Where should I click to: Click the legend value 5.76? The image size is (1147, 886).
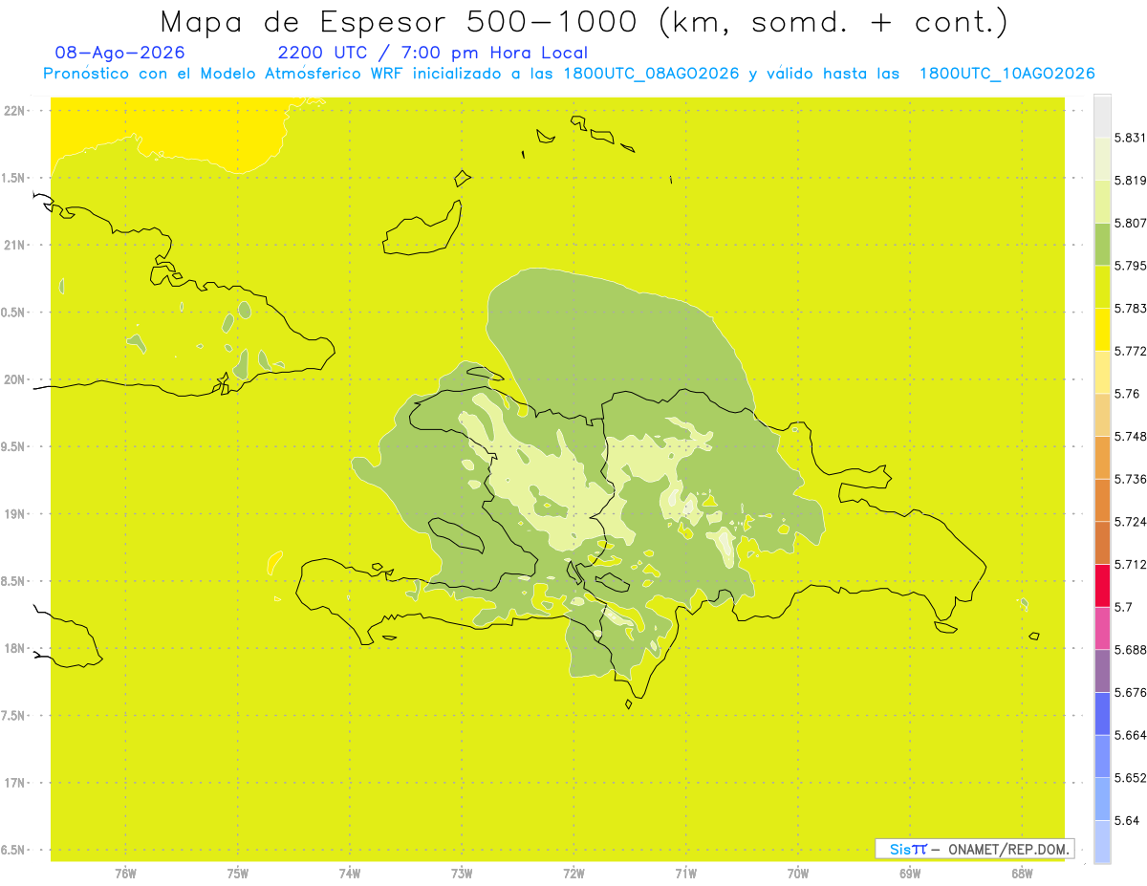coord(1127,394)
